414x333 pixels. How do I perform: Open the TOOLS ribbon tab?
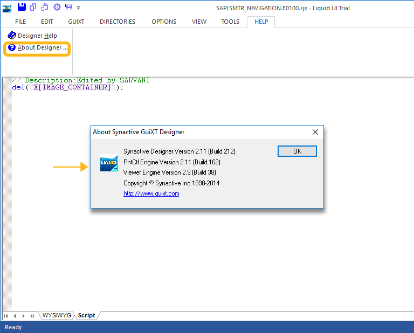tap(230, 22)
